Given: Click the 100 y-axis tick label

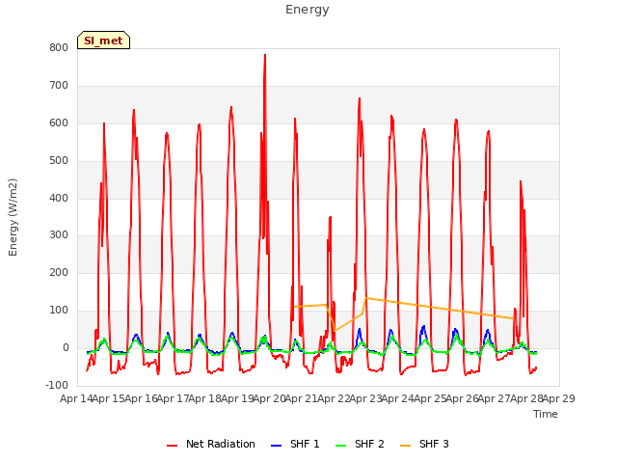Looking at the screenshot, I should coord(59,311).
